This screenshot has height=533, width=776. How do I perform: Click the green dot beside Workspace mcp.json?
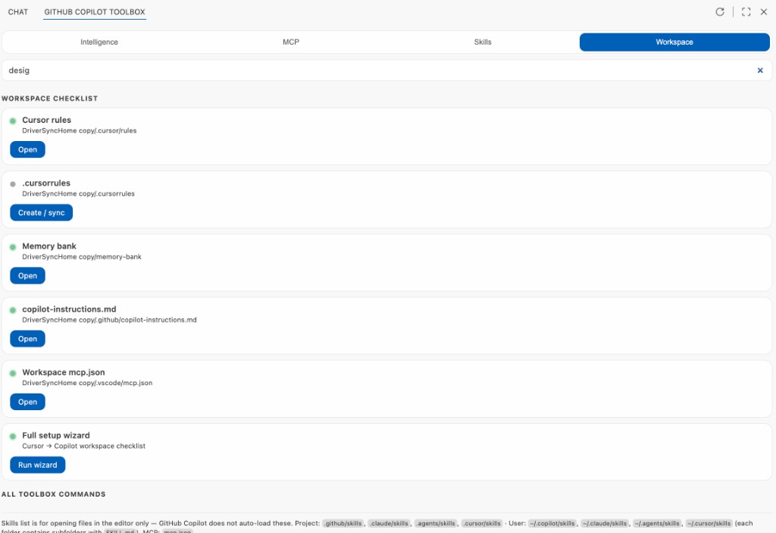coord(11,372)
